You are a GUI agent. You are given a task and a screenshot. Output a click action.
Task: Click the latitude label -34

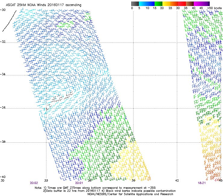tap(3, 74)
